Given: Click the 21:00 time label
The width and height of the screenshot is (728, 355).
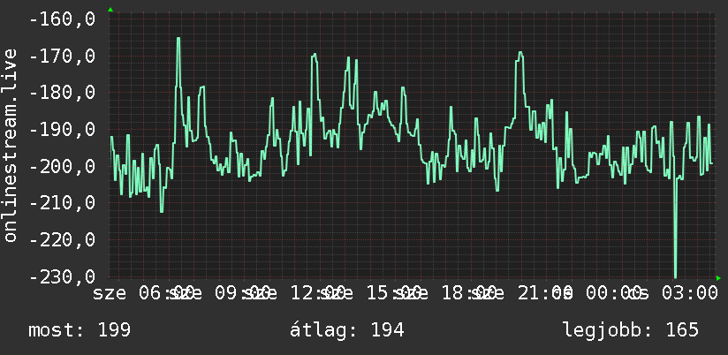Looking at the screenshot, I should 543,293.
